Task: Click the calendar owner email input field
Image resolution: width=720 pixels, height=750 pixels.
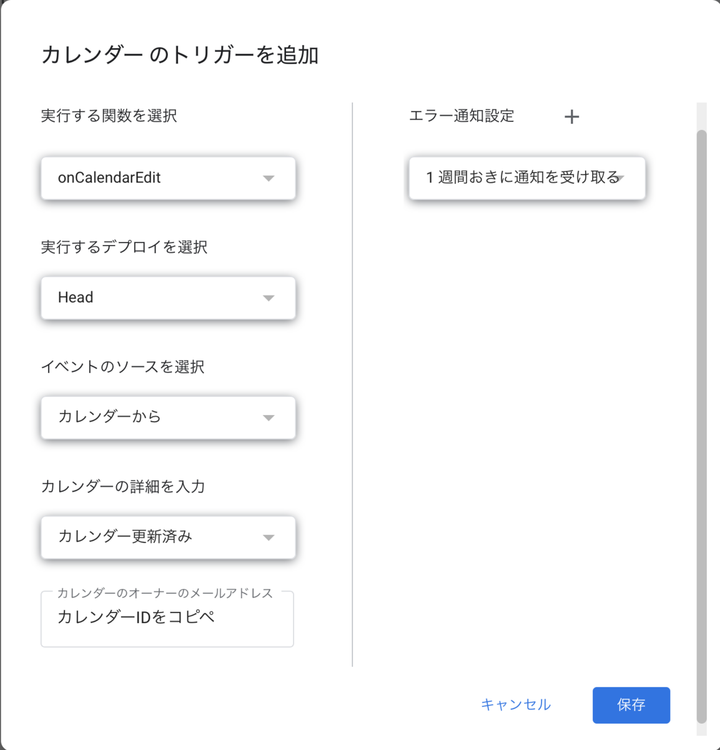Action: click(167, 619)
